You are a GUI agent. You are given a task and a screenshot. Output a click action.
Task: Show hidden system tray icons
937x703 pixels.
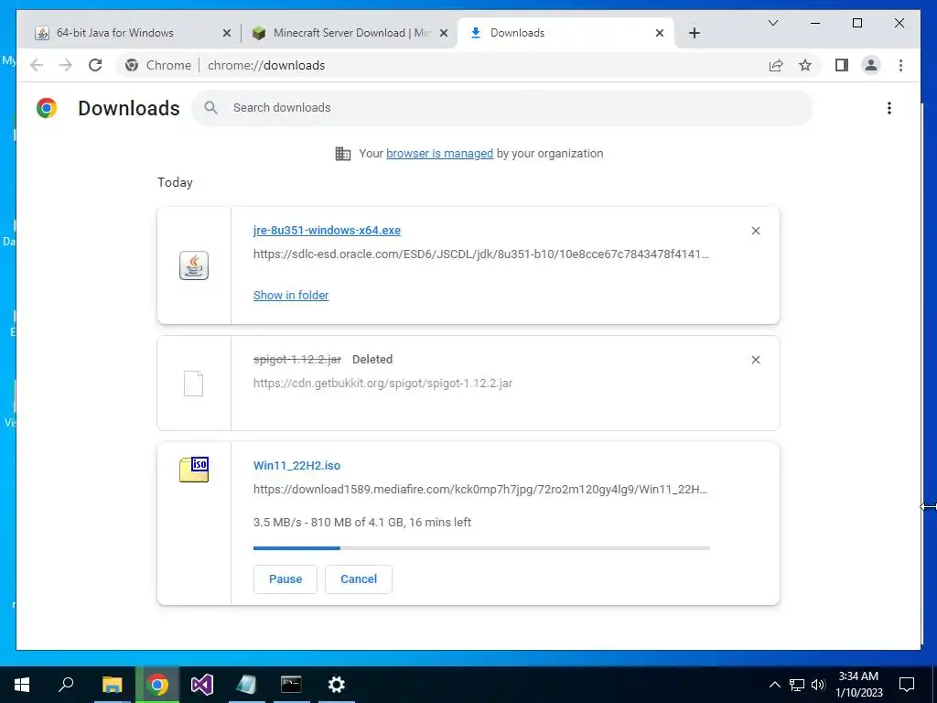click(x=774, y=685)
